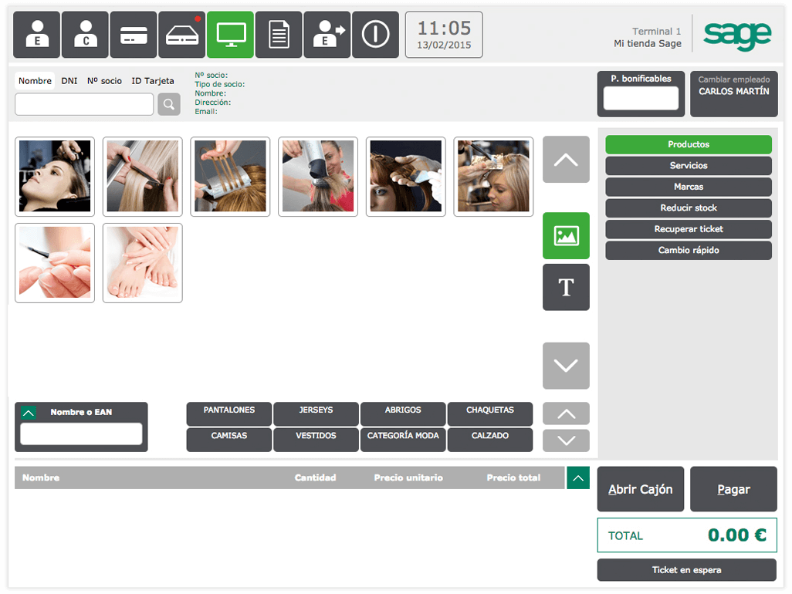This screenshot has width=792, height=594.
Task: Select the blonde hair cutting thumbnail
Action: 143,176
